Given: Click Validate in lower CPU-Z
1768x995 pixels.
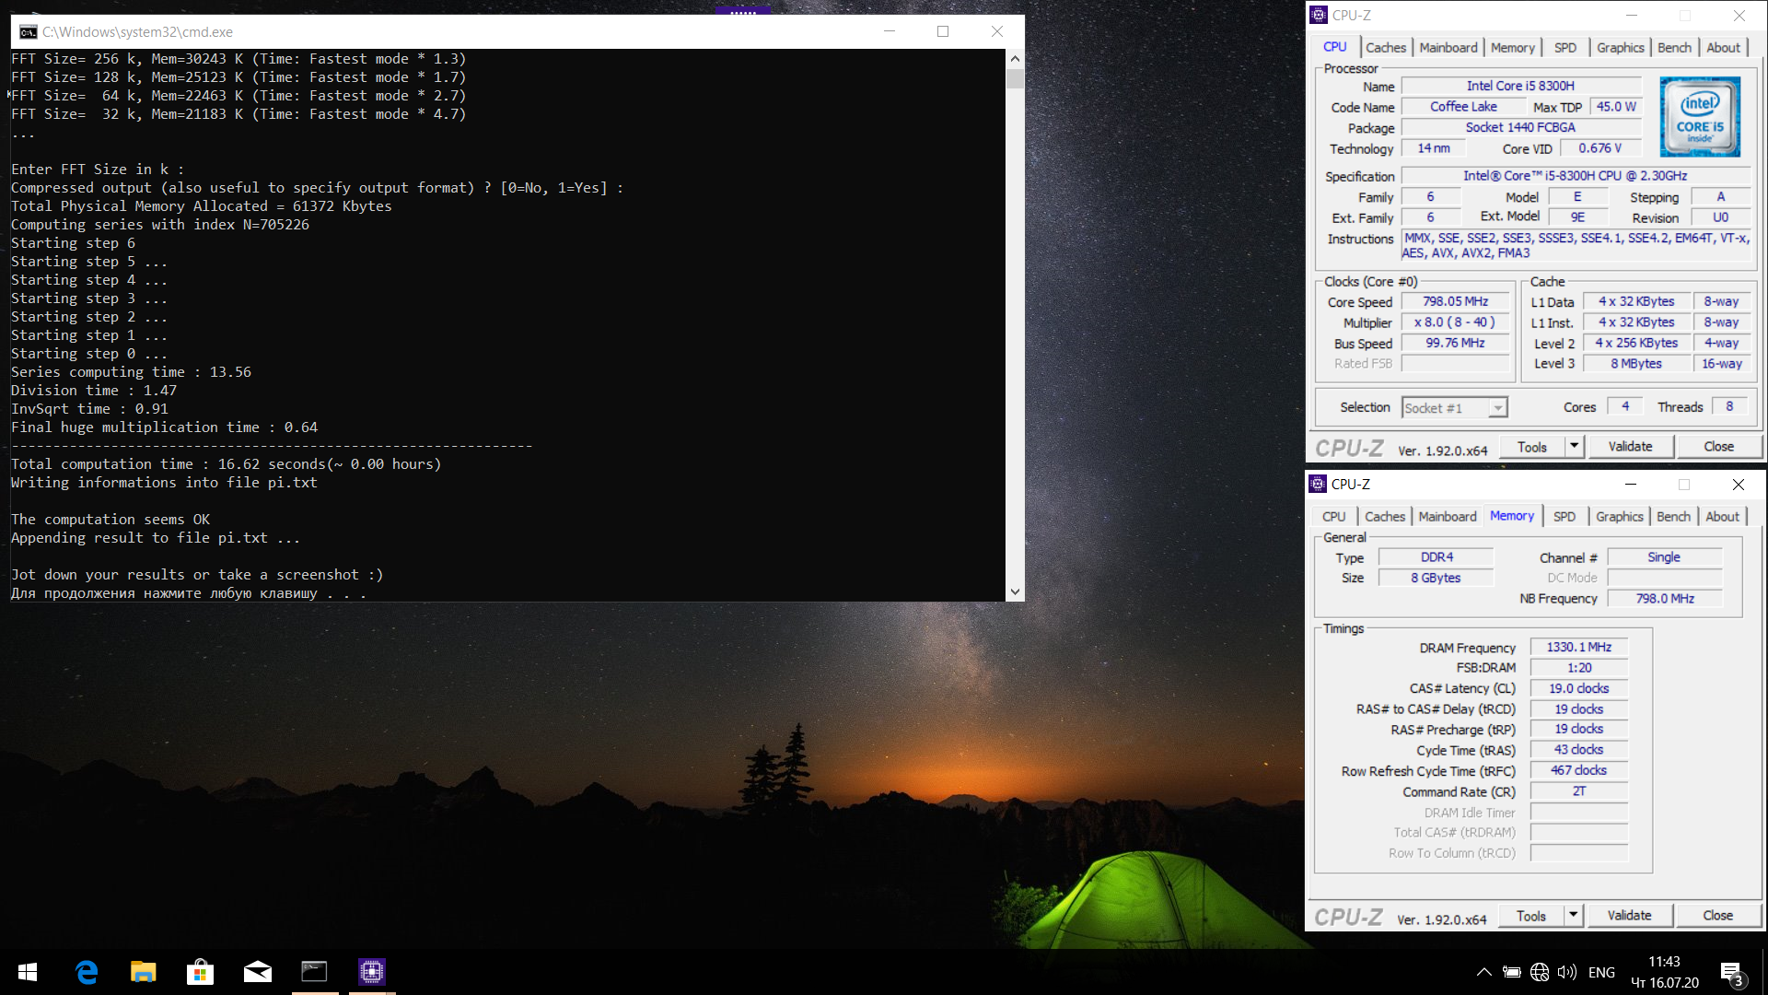Looking at the screenshot, I should (1629, 916).
